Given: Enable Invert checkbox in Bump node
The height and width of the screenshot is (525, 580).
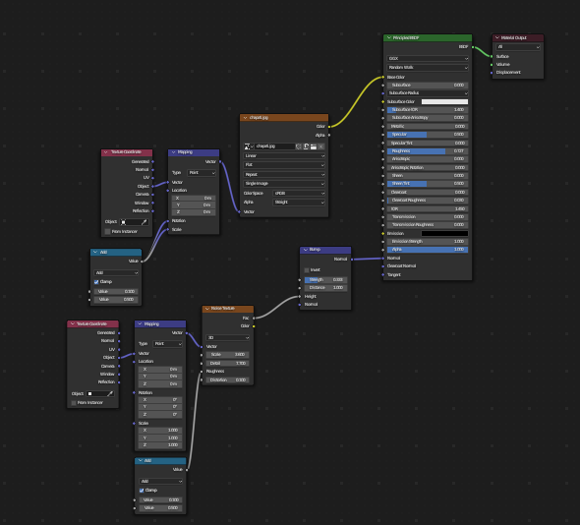Looking at the screenshot, I should [307, 270].
